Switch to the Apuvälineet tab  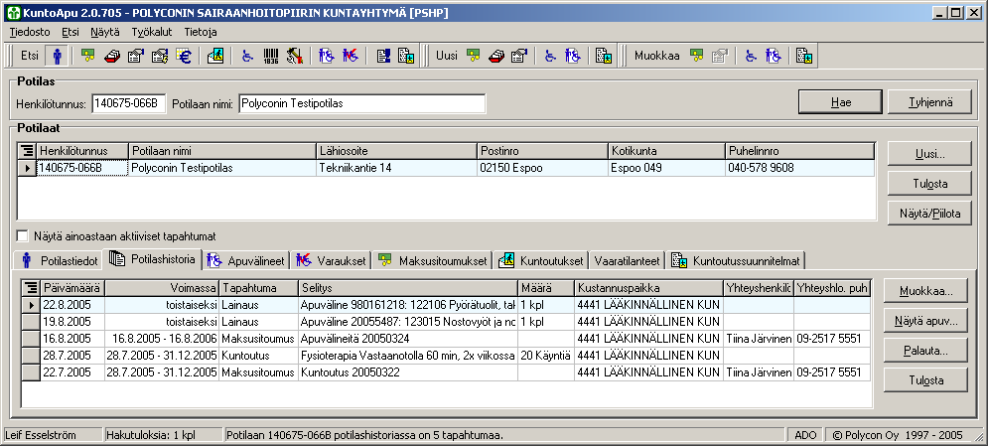tap(247, 260)
